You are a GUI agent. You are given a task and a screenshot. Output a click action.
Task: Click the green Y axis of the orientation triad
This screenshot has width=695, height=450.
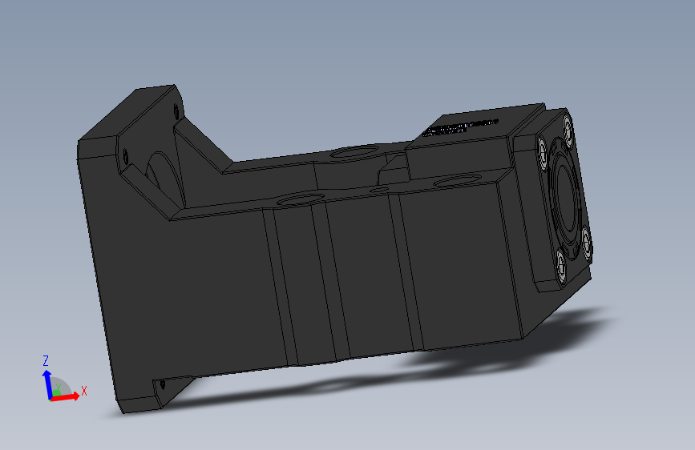[56, 392]
